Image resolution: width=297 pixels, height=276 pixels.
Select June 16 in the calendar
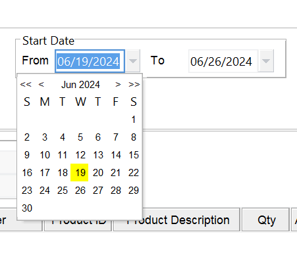pos(27,173)
